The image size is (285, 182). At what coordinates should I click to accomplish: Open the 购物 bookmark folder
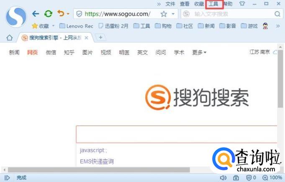163,26
